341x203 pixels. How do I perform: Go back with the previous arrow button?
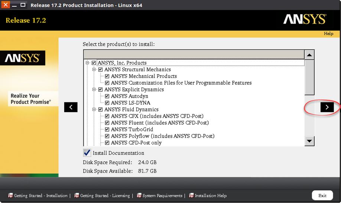[71, 107]
